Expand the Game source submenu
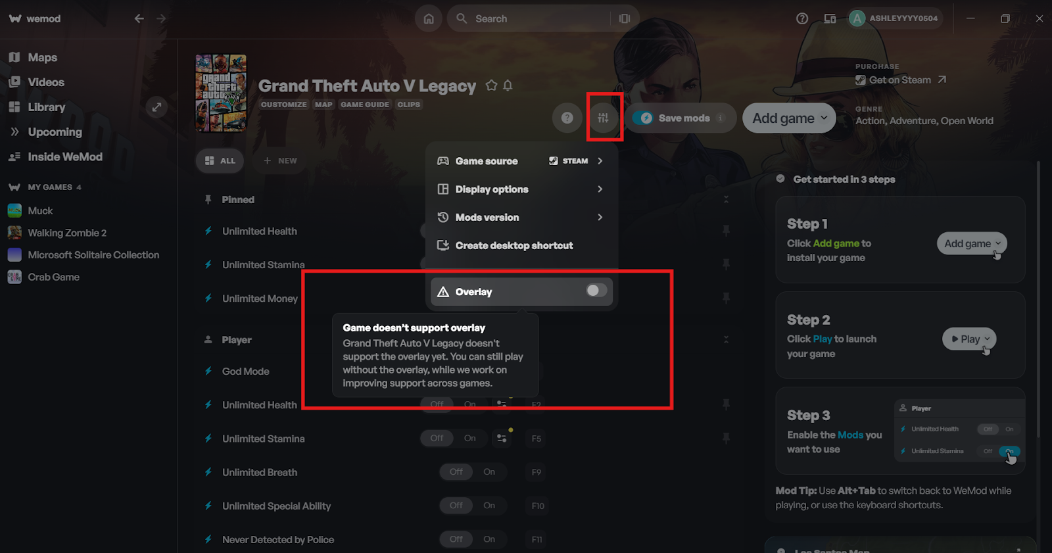This screenshot has height=553, width=1052. pyautogui.click(x=521, y=160)
